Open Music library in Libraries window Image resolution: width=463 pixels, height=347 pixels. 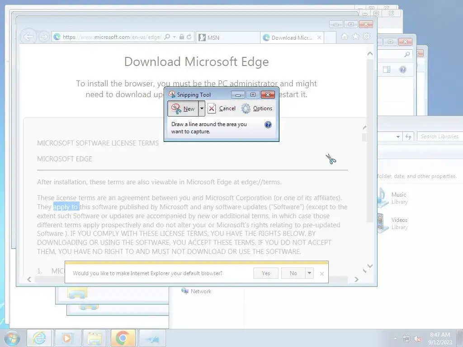pyautogui.click(x=393, y=198)
